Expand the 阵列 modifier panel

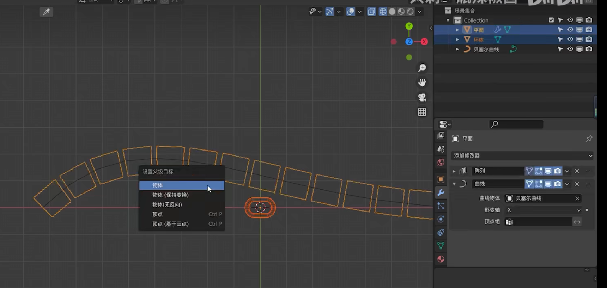coord(454,171)
